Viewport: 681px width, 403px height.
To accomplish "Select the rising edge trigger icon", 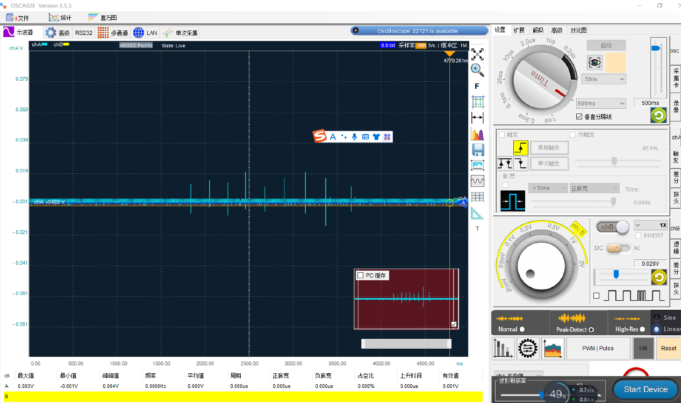I will pos(521,147).
